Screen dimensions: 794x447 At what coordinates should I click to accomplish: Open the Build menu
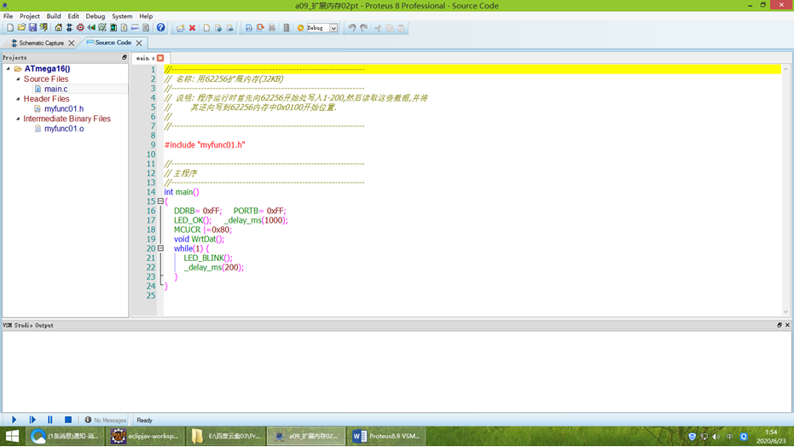pos(54,16)
